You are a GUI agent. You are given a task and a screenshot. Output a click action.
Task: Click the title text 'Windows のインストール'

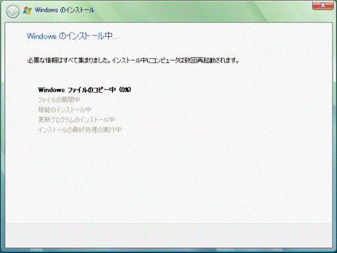(x=64, y=10)
